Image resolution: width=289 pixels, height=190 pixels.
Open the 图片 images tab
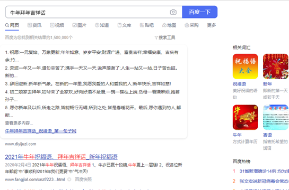[x=79, y=25]
